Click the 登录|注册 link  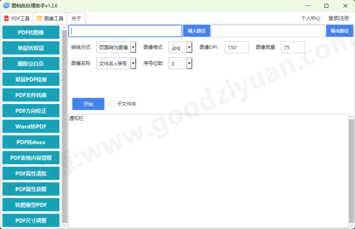click(339, 18)
